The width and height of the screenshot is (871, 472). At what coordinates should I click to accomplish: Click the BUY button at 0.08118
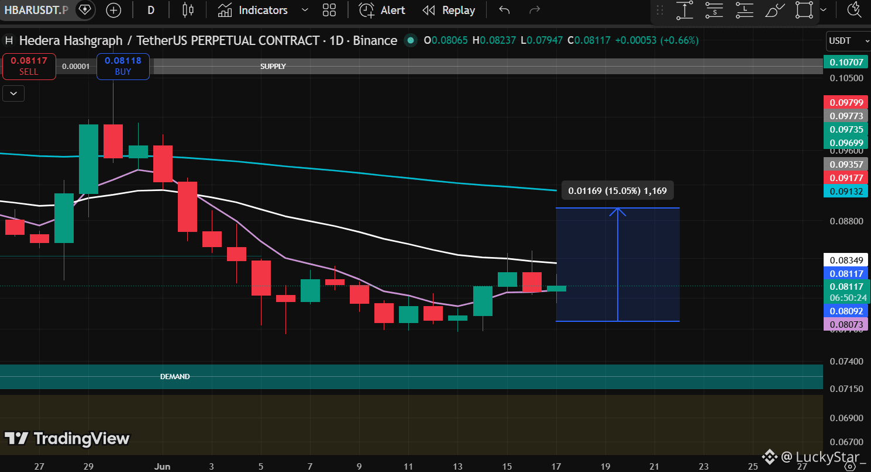(x=123, y=66)
